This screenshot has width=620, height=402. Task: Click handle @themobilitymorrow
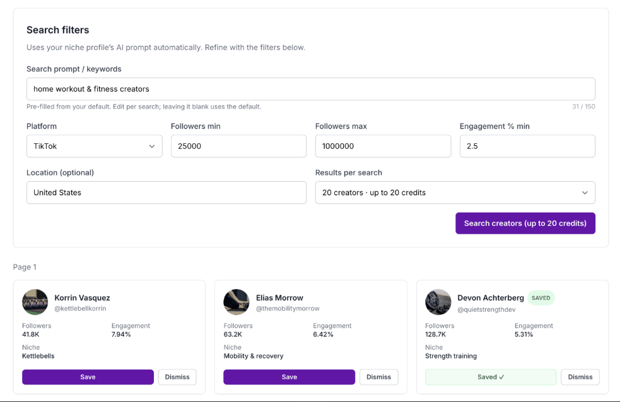(288, 308)
